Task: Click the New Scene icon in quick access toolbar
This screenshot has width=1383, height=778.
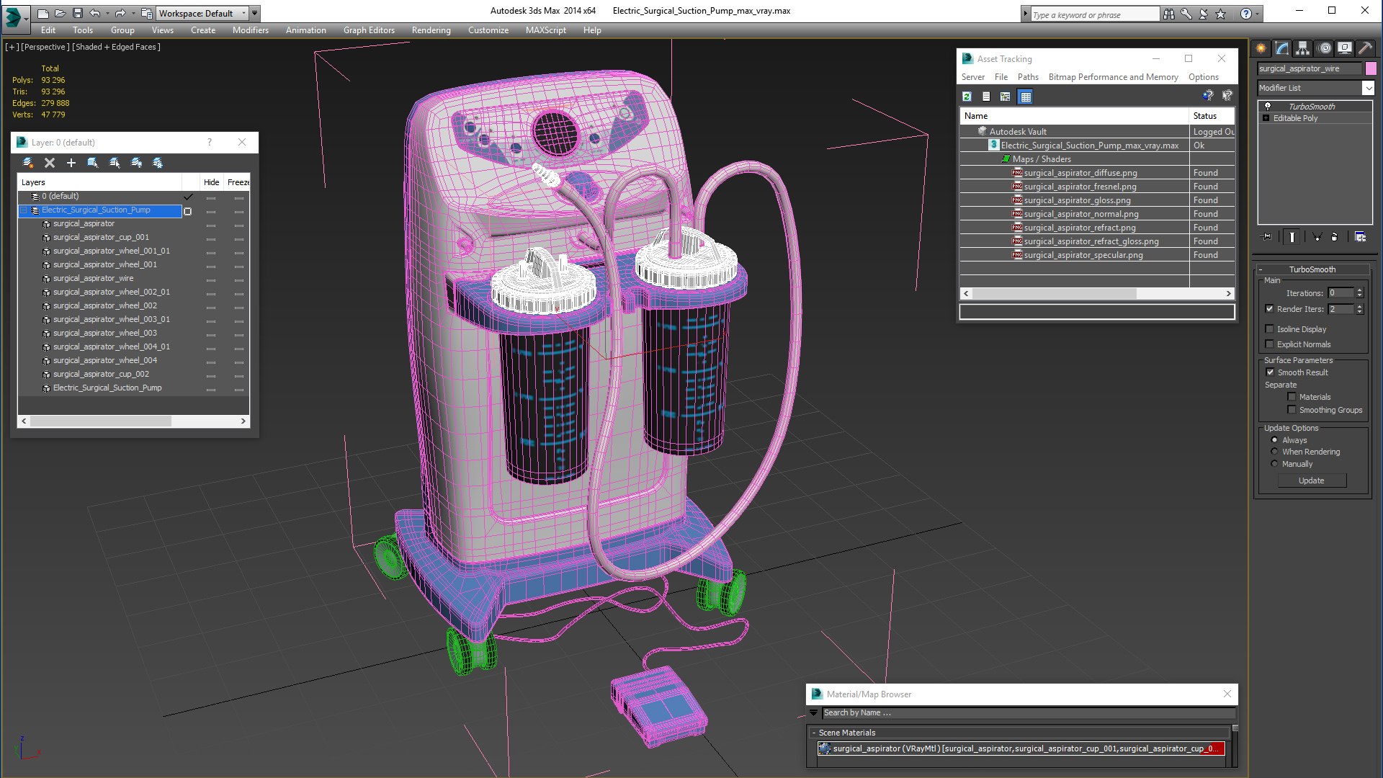Action: click(x=43, y=13)
